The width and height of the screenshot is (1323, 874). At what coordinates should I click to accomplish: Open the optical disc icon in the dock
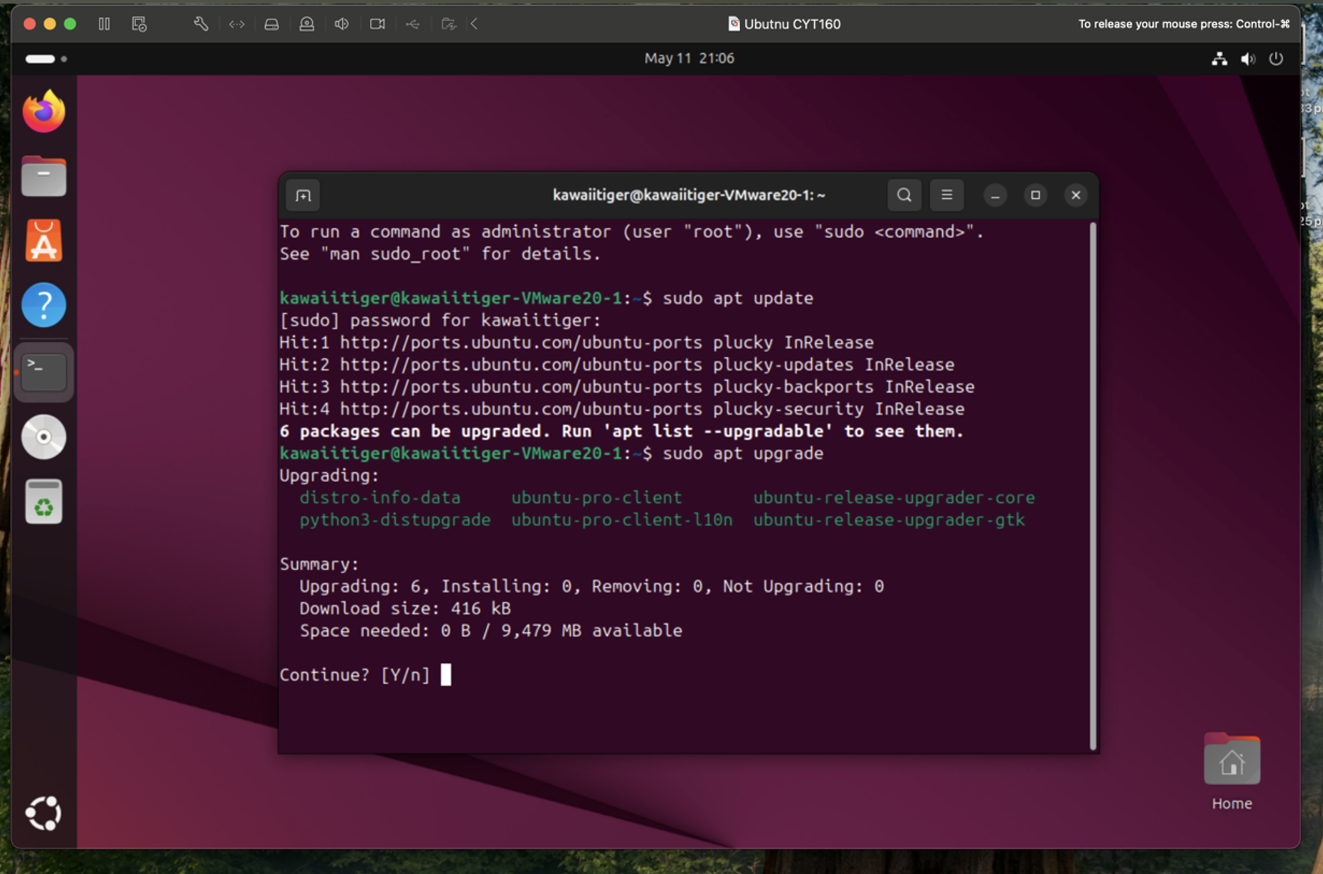pyautogui.click(x=43, y=436)
